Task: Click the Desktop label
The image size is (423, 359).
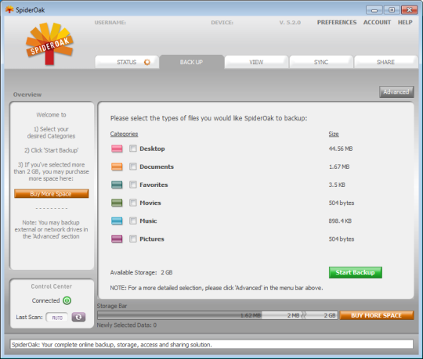Action: click(152, 149)
